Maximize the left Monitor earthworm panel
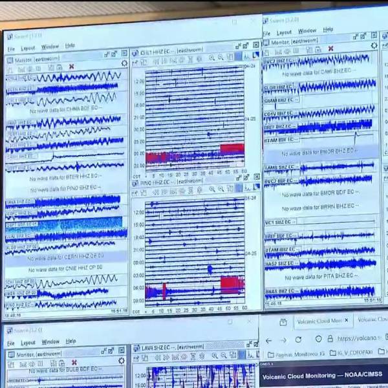Screen dimensions: 388x388 [116, 54]
